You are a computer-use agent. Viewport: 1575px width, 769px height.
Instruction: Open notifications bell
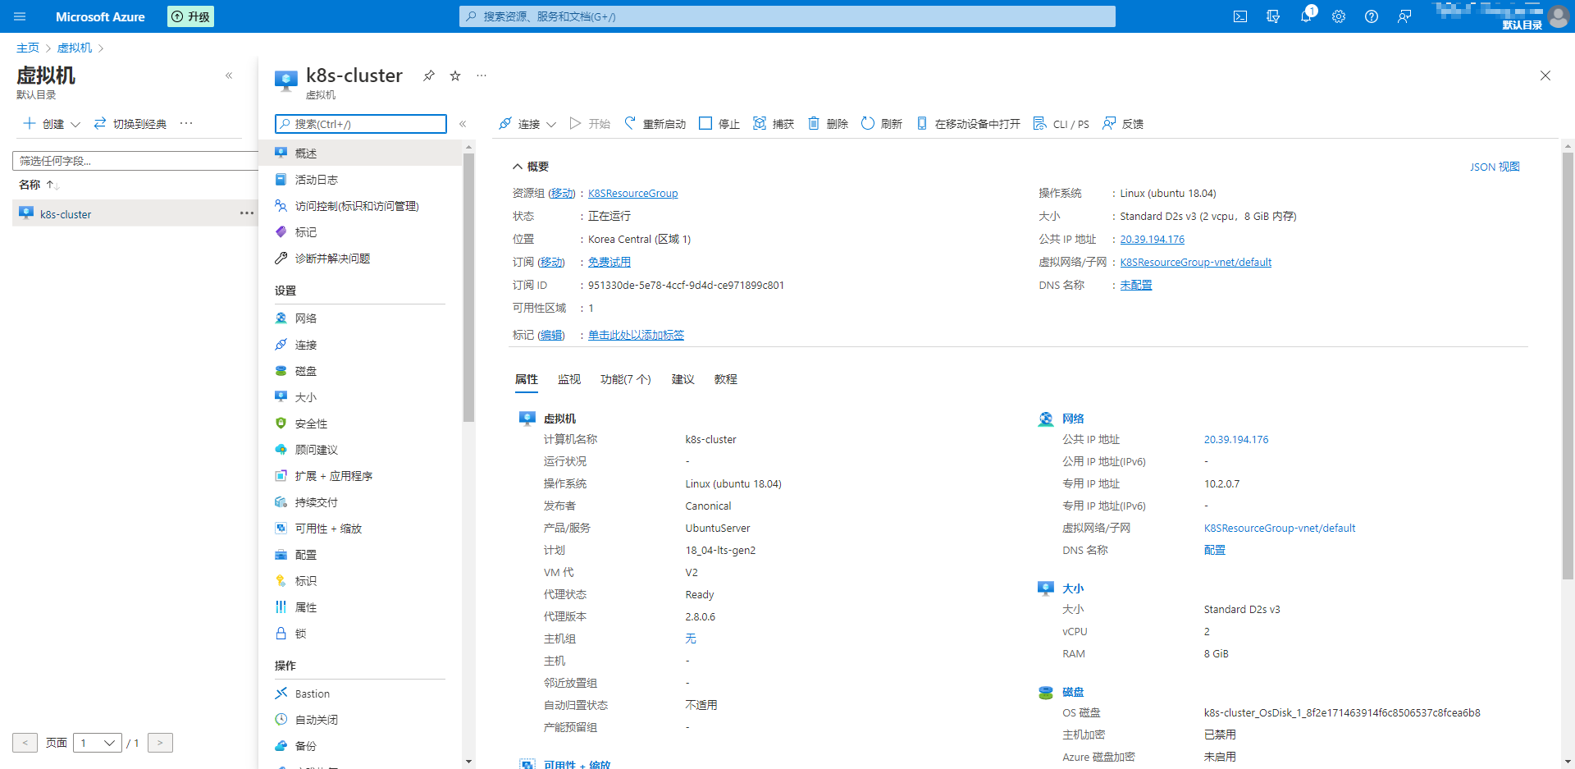pos(1306,16)
